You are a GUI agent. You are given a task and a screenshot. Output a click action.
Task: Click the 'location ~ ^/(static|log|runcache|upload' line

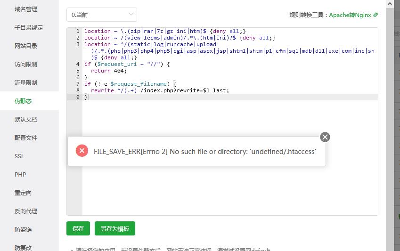click(x=150, y=44)
